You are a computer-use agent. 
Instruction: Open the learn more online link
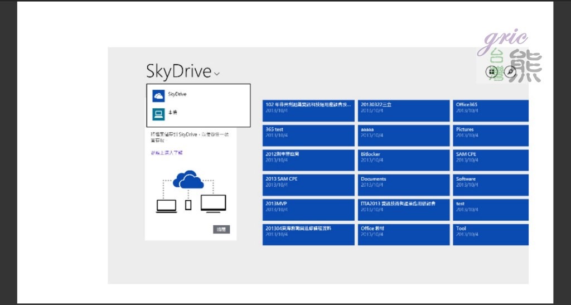click(167, 153)
